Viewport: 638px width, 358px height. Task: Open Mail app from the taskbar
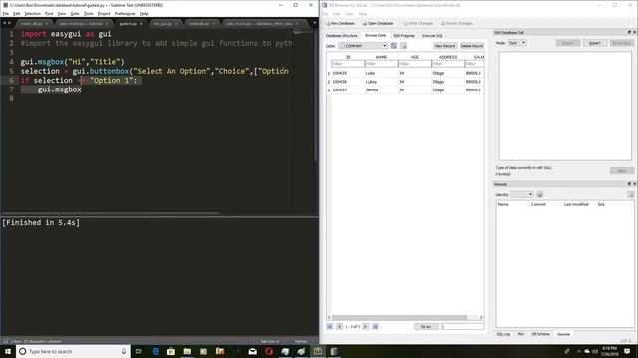pos(252,351)
